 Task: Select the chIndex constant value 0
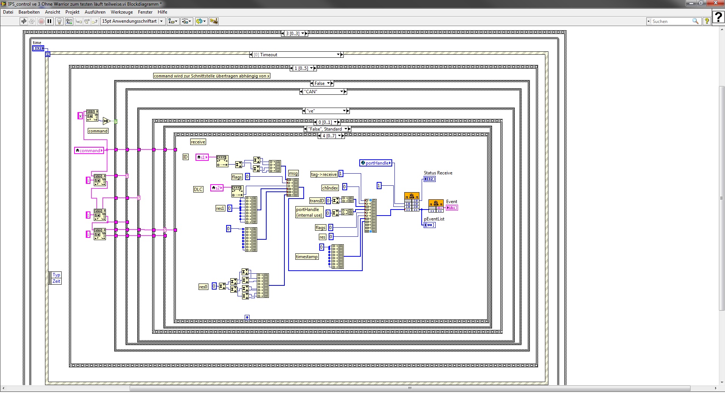[x=345, y=186]
